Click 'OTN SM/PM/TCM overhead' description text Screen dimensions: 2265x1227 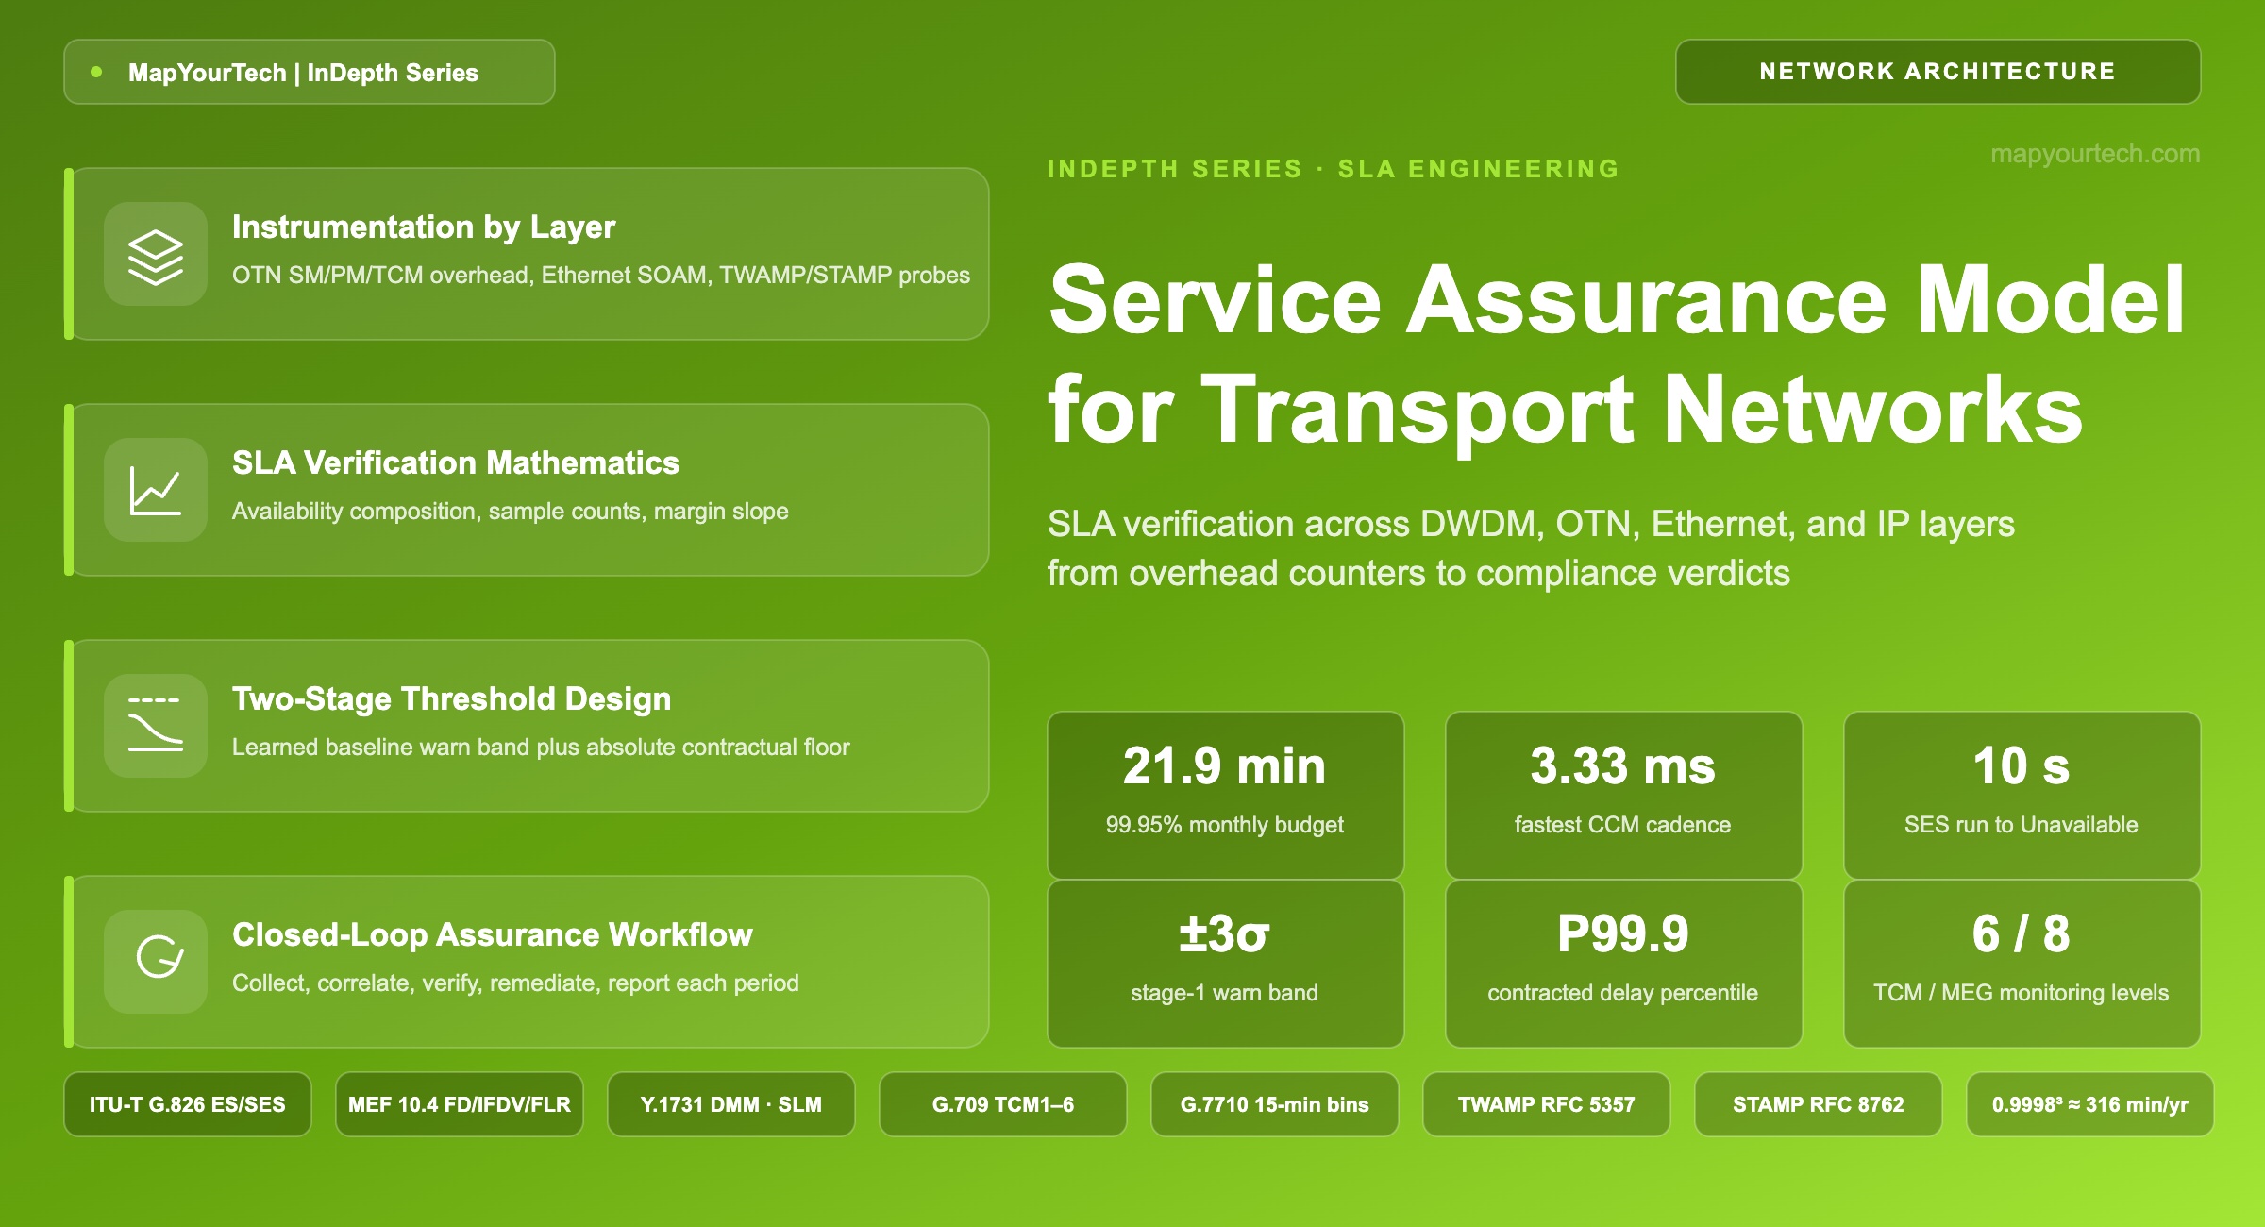coord(601,275)
